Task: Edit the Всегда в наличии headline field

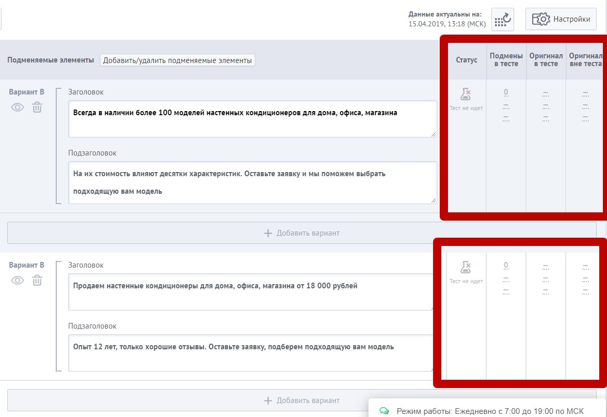Action: click(x=252, y=119)
